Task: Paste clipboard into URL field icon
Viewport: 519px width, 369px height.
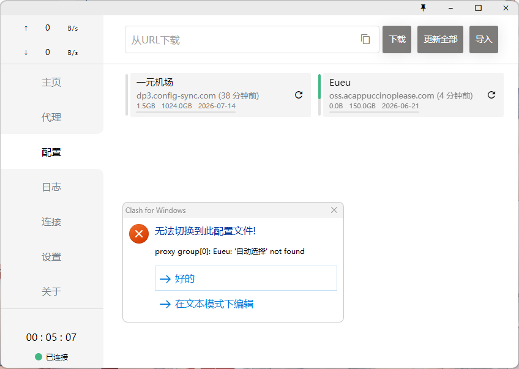Action: 365,39
